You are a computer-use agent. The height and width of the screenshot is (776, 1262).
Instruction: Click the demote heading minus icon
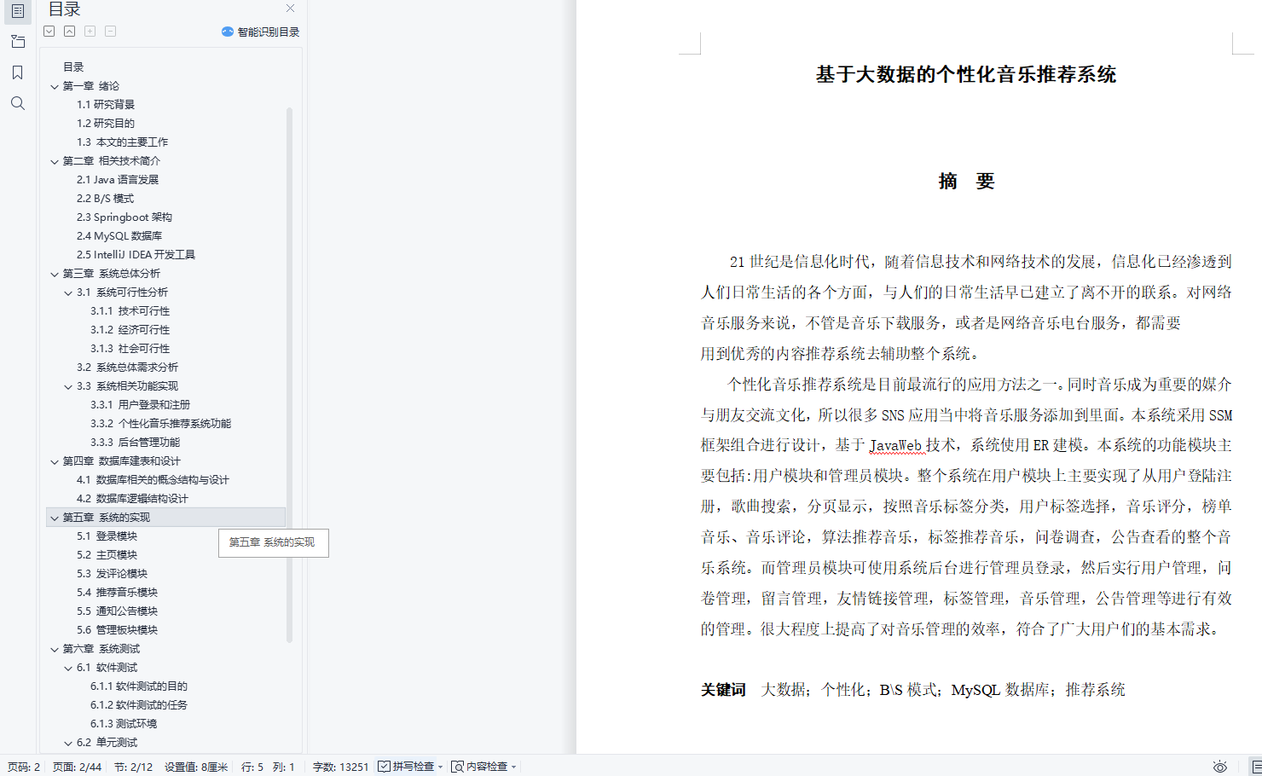tap(110, 32)
